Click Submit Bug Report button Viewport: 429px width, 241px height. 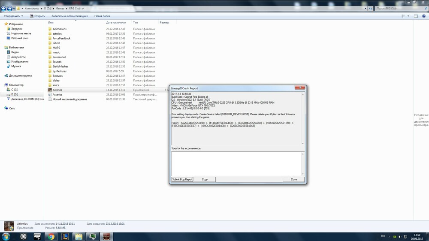[x=182, y=179]
